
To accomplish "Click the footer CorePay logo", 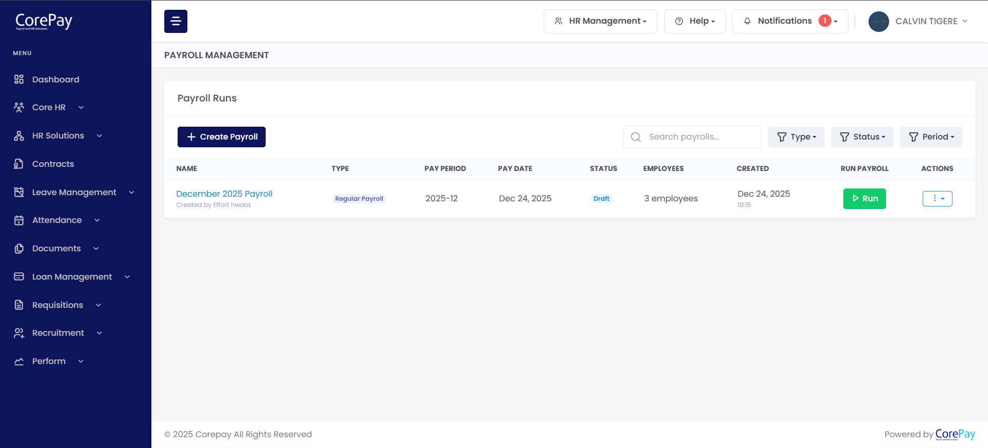I will click(955, 435).
